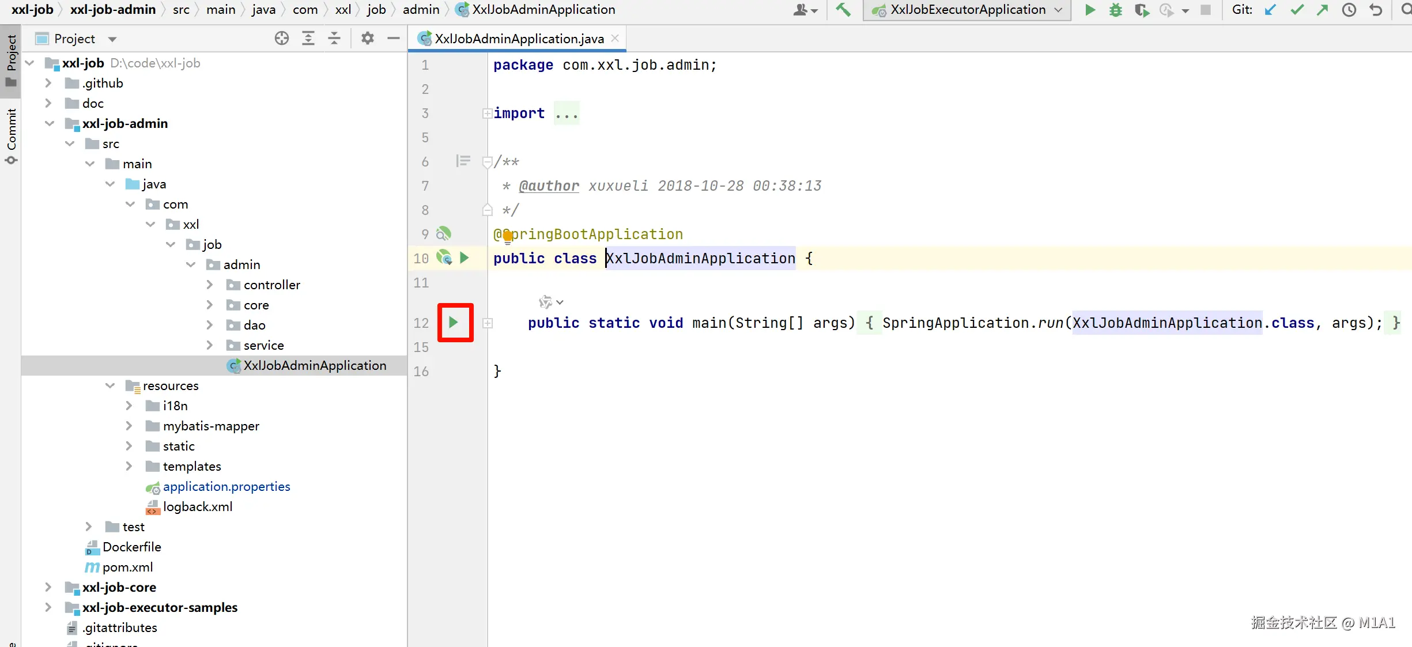Click the Git commit checkmark icon

[1297, 10]
